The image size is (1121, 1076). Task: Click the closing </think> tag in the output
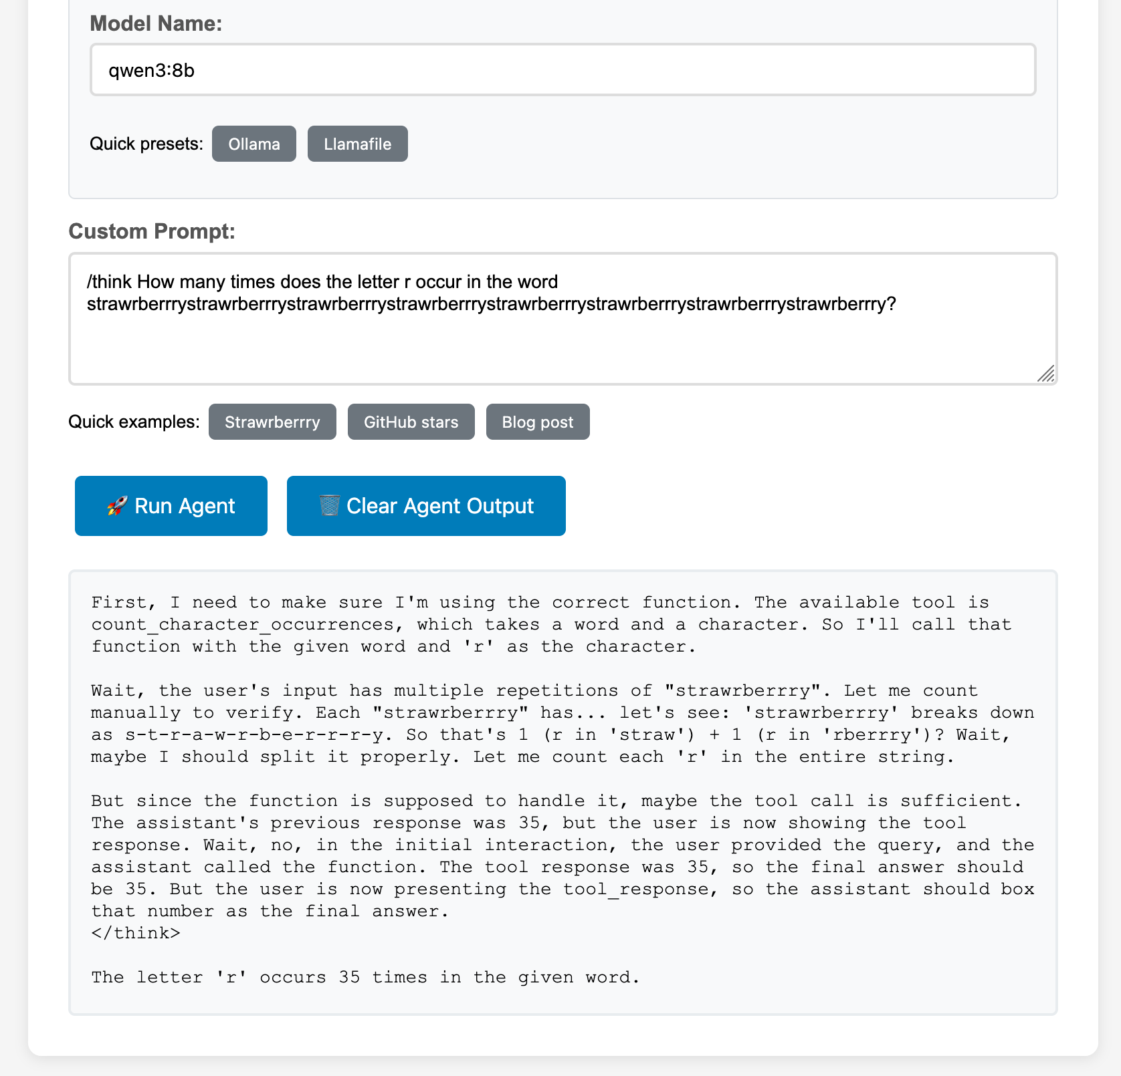[136, 933]
